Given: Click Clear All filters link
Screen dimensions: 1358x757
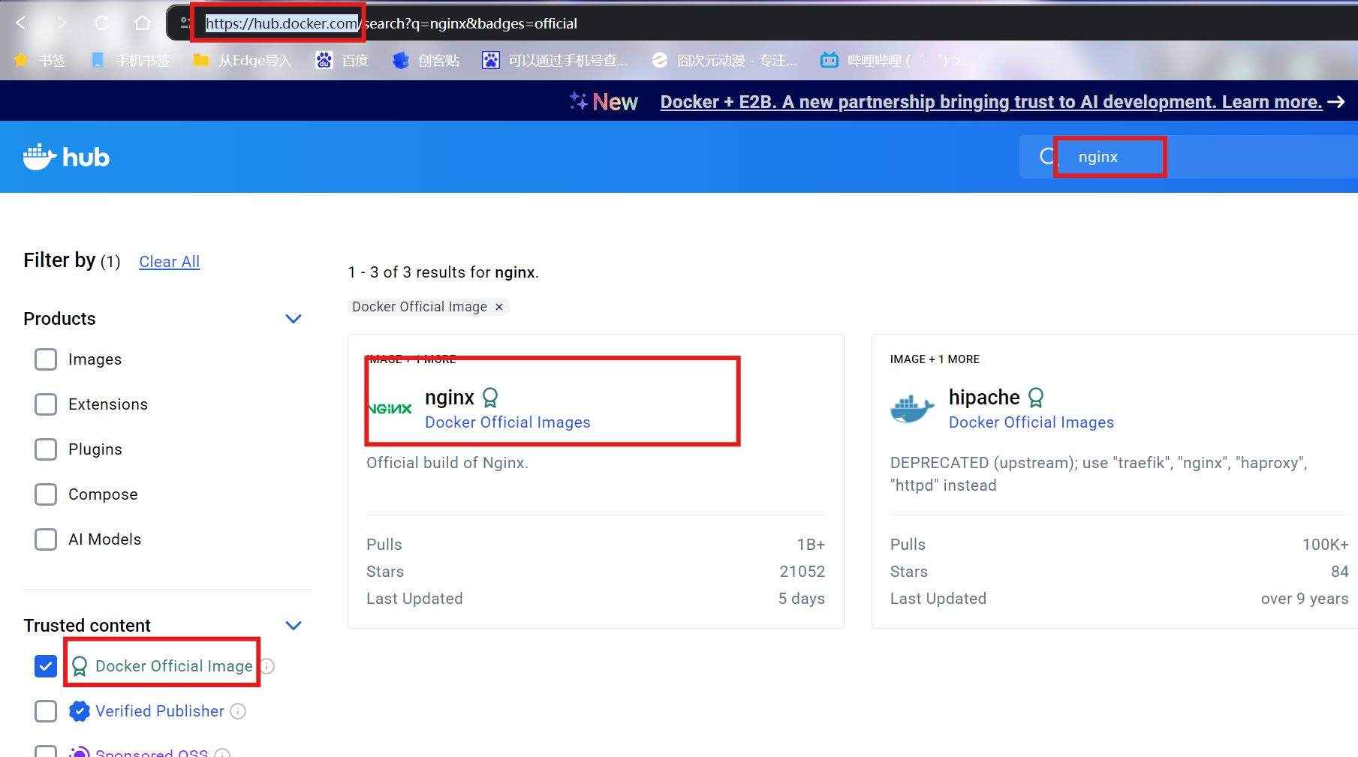Looking at the screenshot, I should 170,262.
